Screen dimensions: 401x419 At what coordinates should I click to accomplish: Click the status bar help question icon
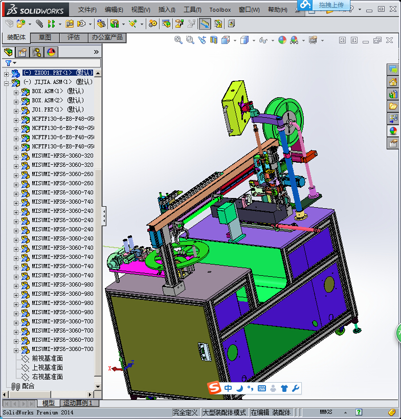click(x=359, y=412)
